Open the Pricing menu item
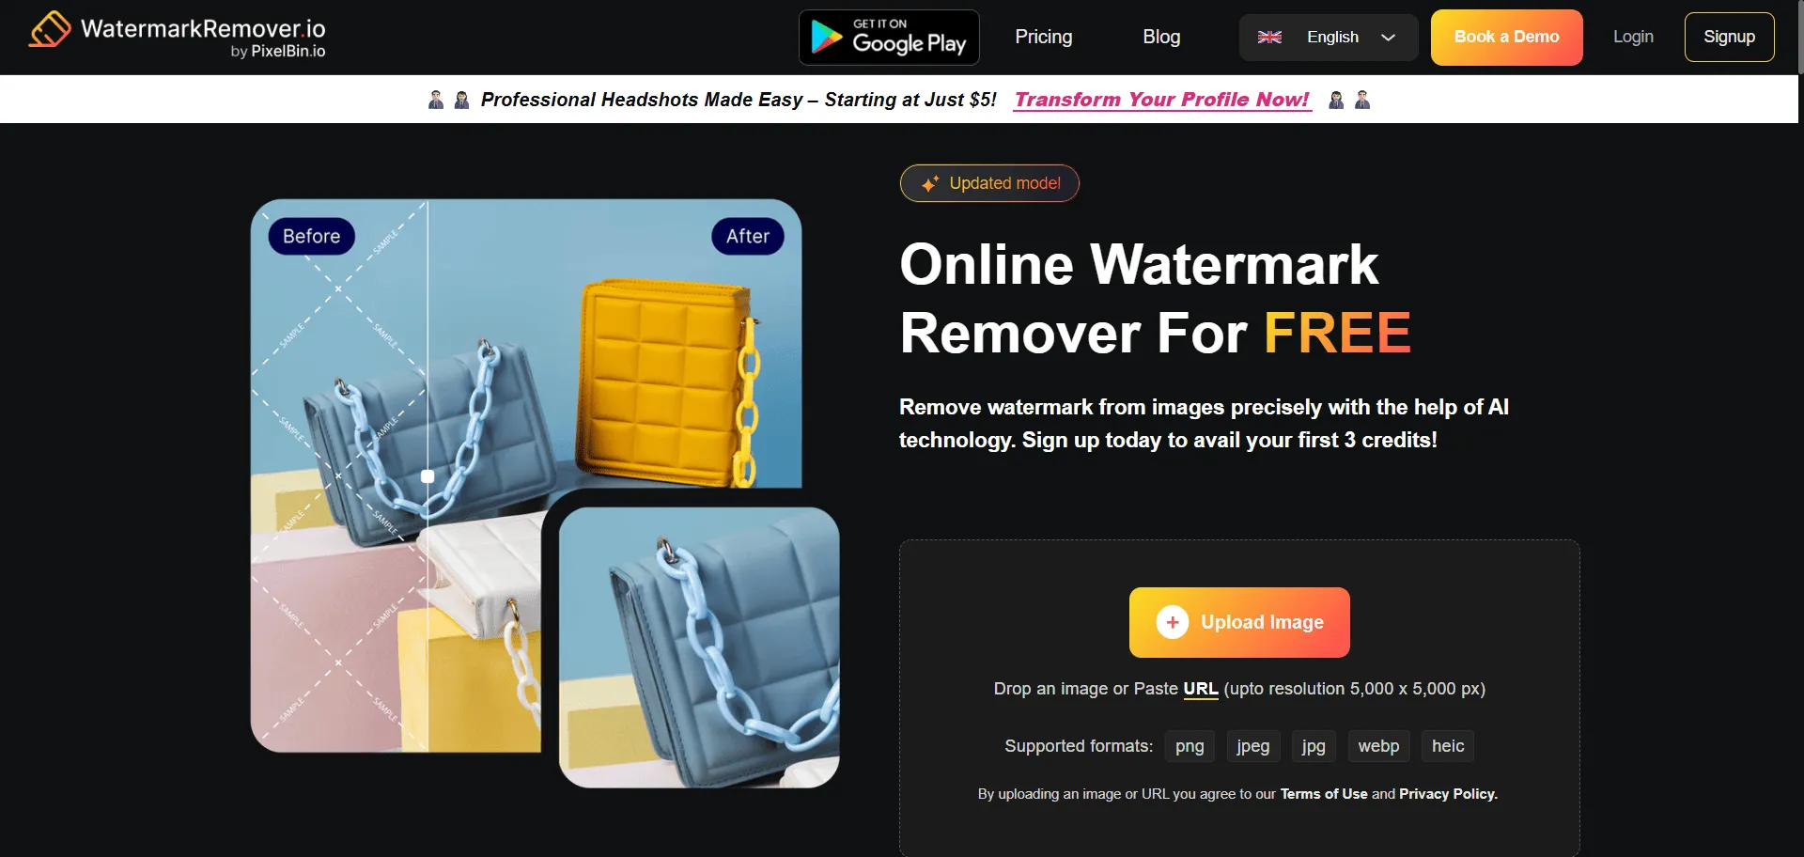This screenshot has height=857, width=1804. coord(1043,37)
